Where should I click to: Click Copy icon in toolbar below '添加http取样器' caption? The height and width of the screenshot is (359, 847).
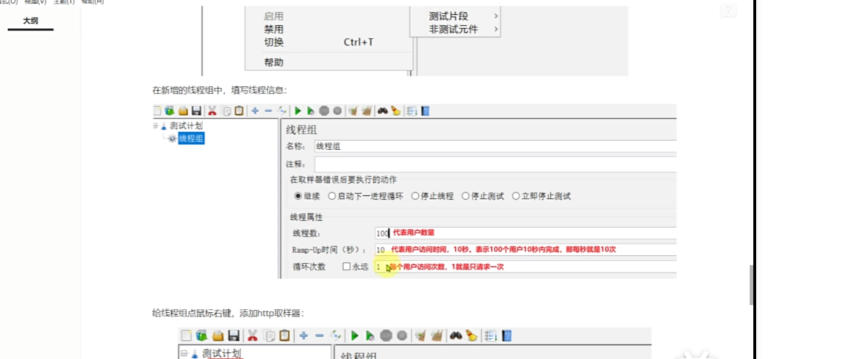pos(269,336)
